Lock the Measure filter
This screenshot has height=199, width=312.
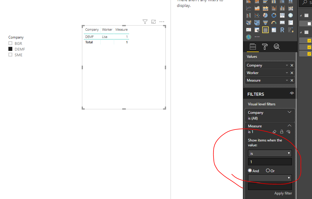(282, 132)
